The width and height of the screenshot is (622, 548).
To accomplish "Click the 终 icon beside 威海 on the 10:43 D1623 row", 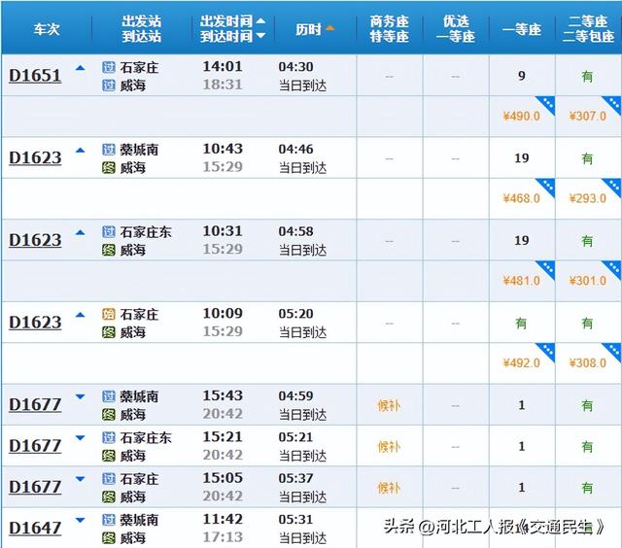I will tap(109, 168).
